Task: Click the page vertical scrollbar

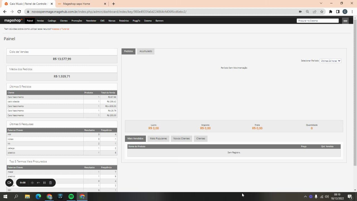Action: coord(355,92)
